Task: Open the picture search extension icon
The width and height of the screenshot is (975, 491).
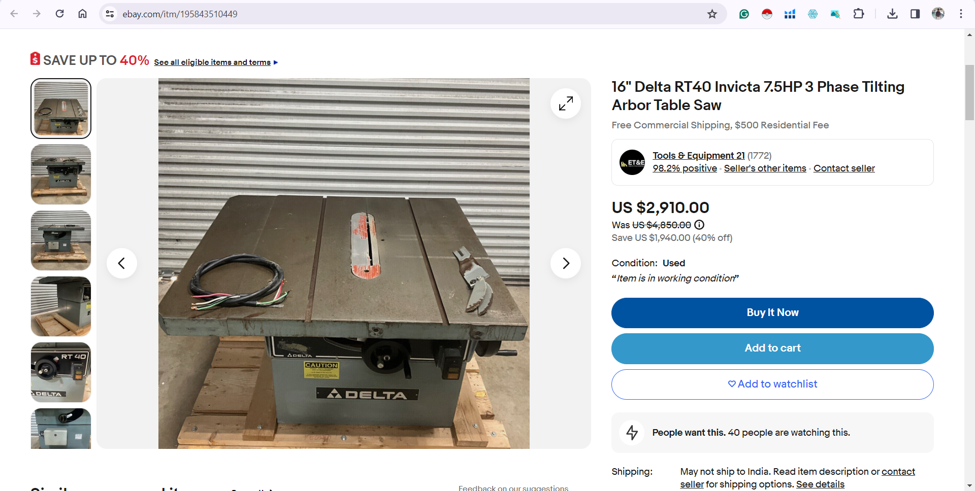Action: point(835,14)
